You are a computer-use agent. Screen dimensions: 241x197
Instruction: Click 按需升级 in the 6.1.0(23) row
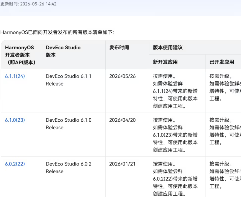pos(221,120)
